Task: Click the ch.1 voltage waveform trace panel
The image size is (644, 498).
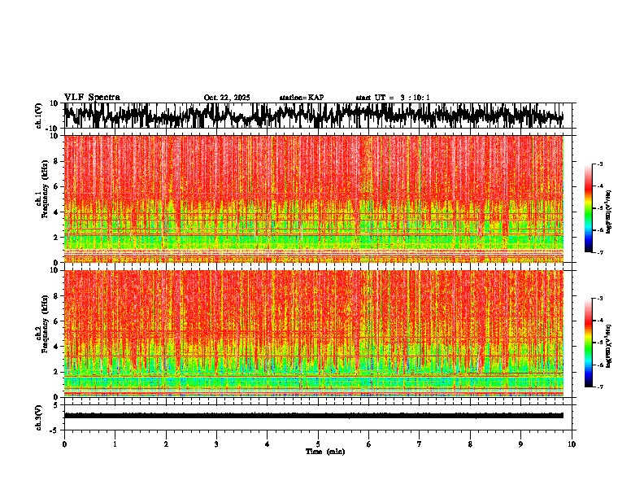Action: (317, 116)
